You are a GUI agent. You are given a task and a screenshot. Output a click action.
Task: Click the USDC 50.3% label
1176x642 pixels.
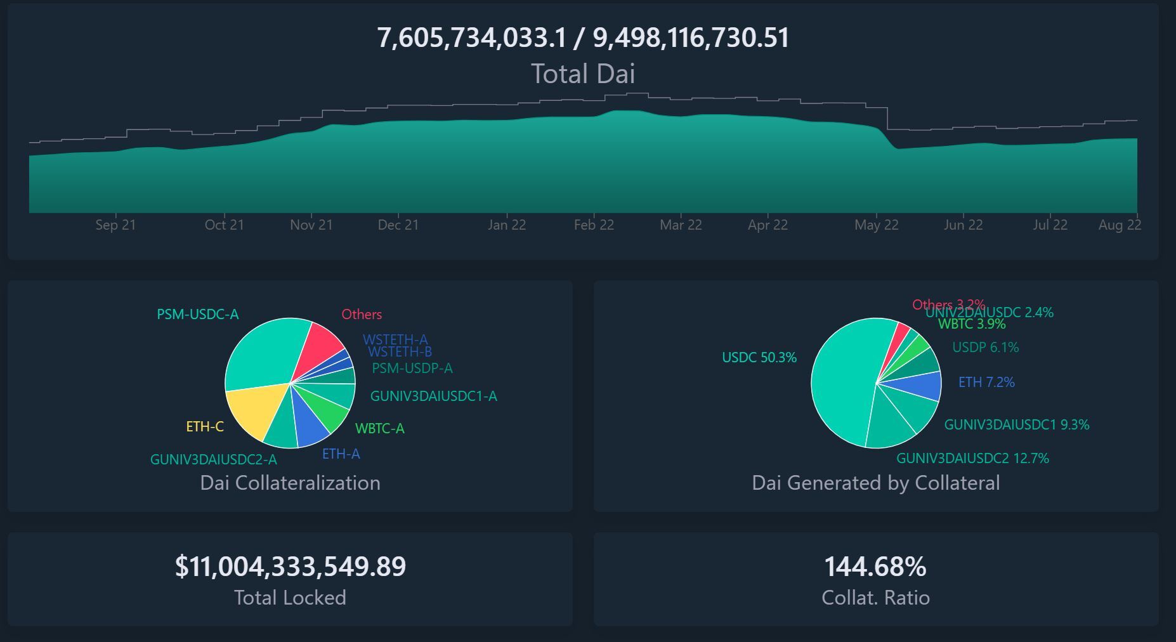click(x=759, y=357)
